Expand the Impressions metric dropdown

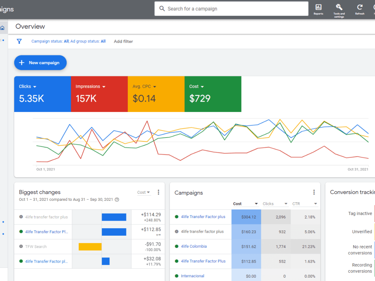104,87
